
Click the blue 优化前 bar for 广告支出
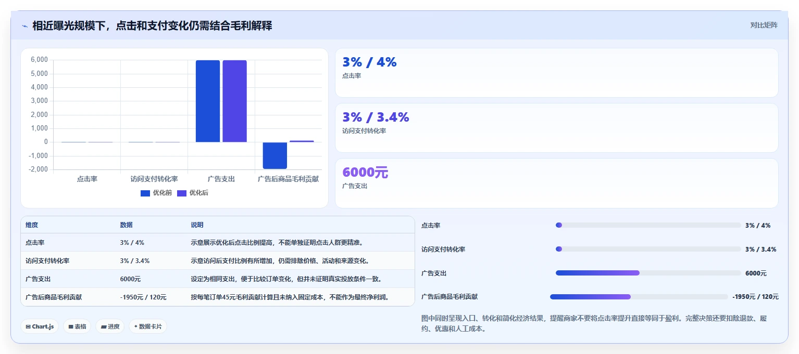208,101
